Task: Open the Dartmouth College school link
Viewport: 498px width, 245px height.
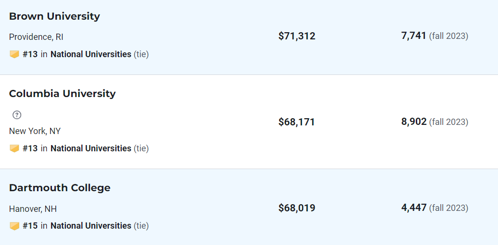Action: (60, 188)
